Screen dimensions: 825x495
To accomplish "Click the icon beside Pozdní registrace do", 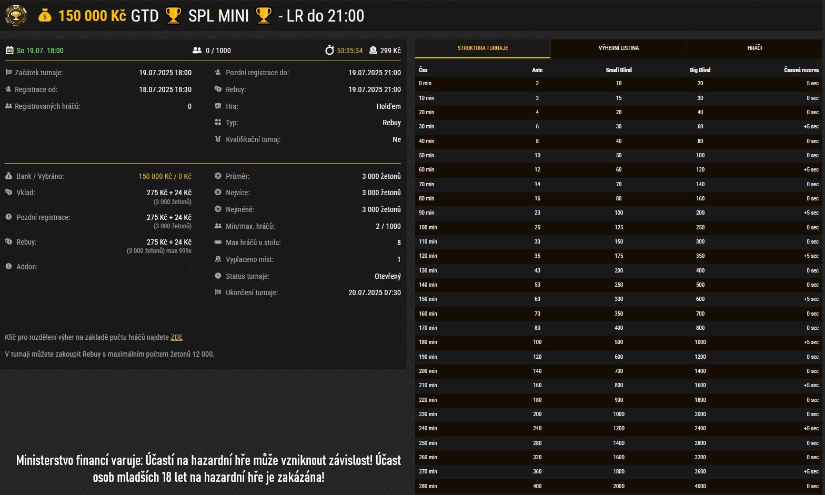I will [218, 73].
